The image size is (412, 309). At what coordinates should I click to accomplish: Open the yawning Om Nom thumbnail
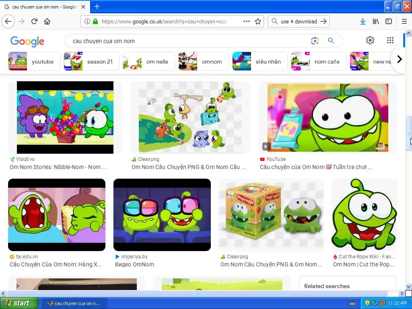click(x=57, y=215)
